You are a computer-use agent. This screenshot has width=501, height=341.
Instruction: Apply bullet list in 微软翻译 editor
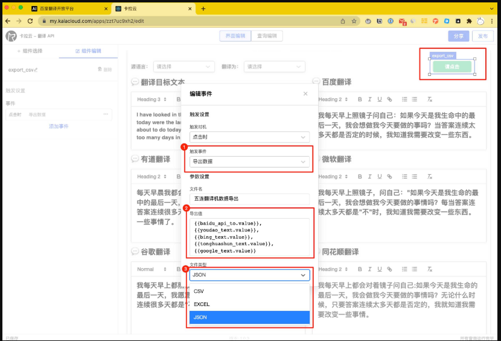click(415, 177)
